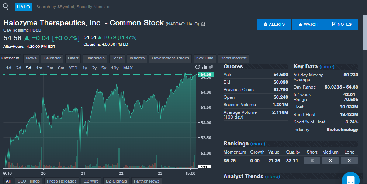Select the 1y chart range

(x=85, y=68)
